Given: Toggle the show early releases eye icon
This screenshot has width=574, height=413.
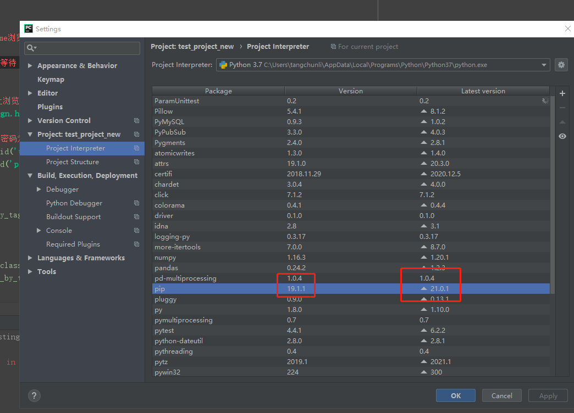Looking at the screenshot, I should [562, 136].
